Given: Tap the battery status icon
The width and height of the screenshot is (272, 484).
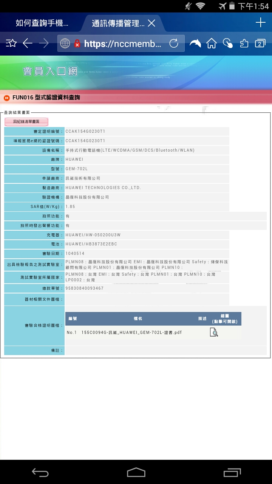Looking at the screenshot, I should [232, 6].
